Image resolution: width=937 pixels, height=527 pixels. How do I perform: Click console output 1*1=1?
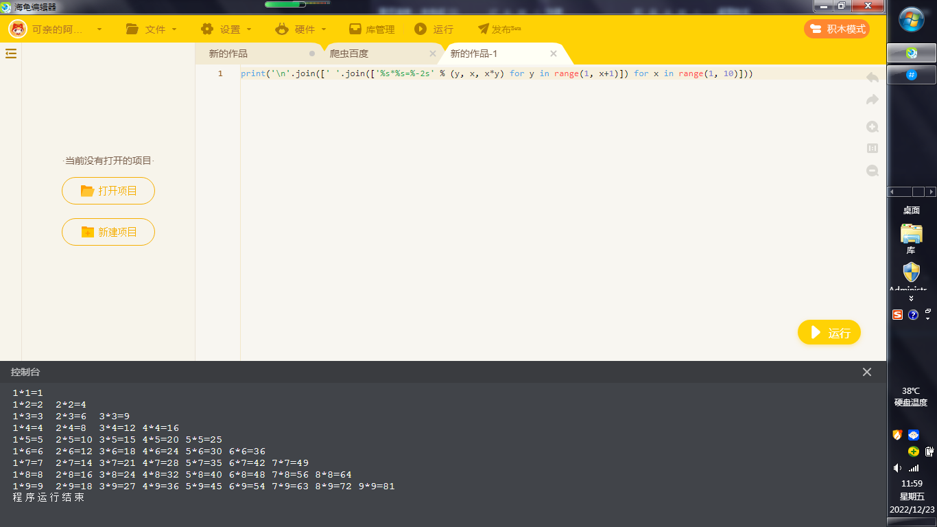[27, 393]
